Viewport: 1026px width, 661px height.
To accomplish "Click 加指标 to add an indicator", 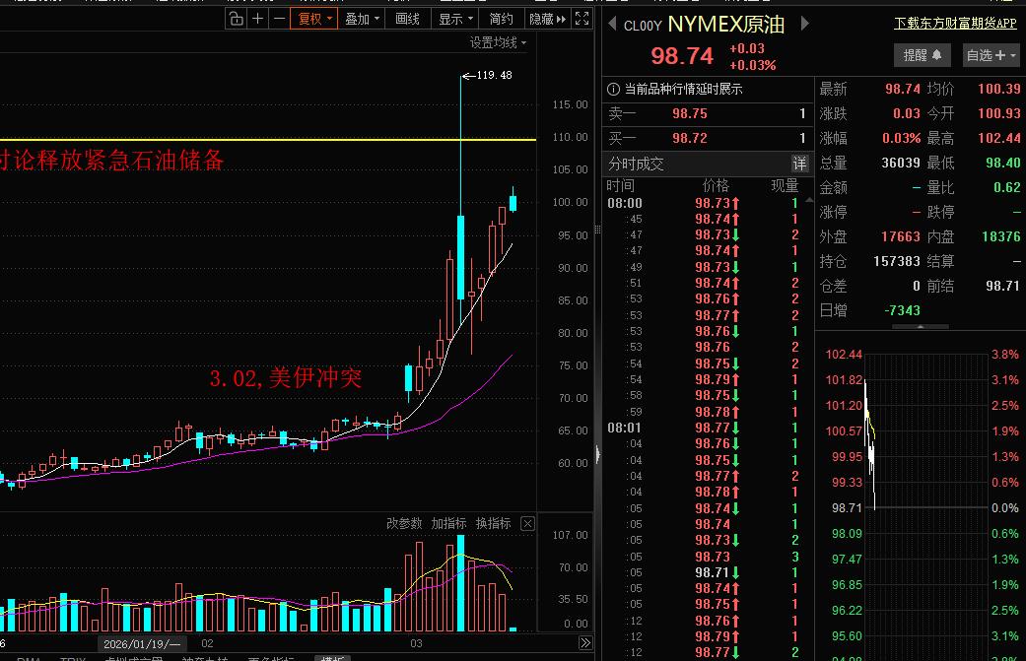I will (x=448, y=523).
